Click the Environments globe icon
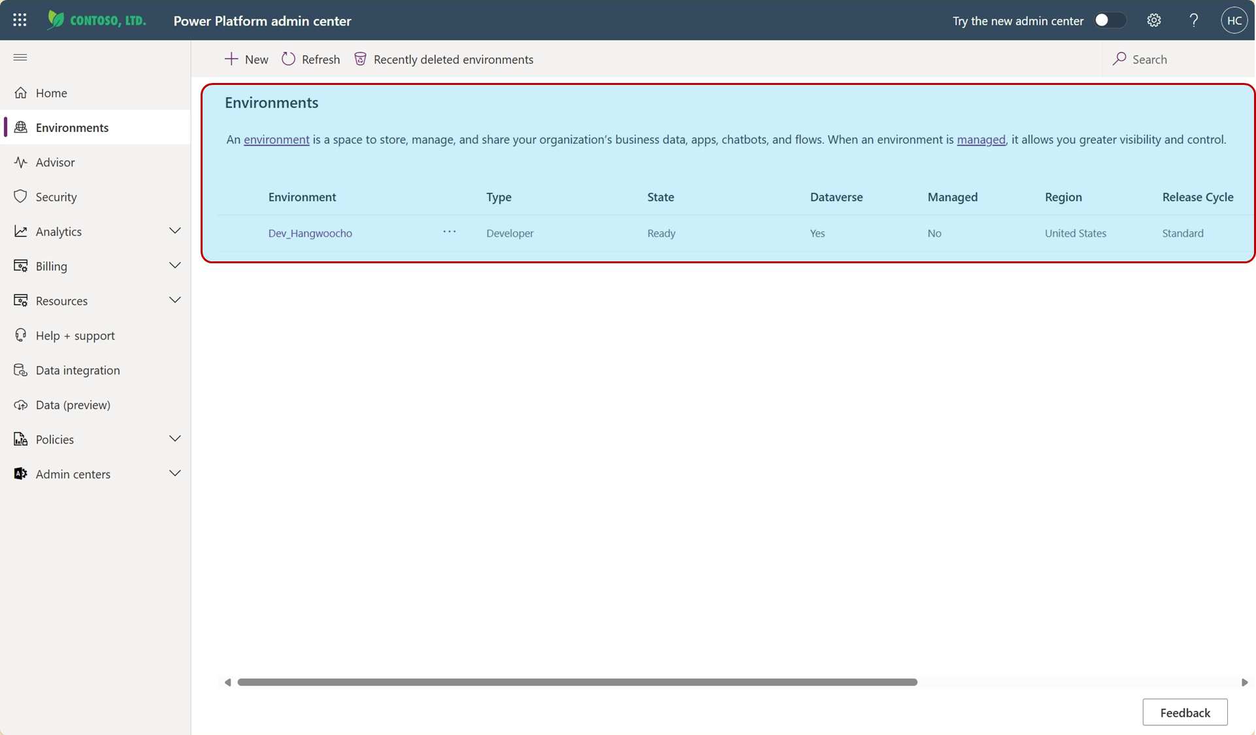Viewport: 1256px width, 735px height. pyautogui.click(x=21, y=127)
